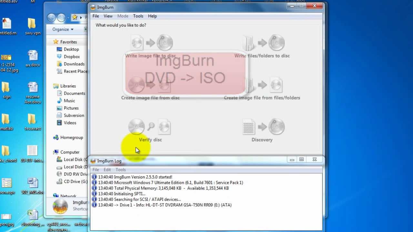Click log line Total Physical Memory
The width and height of the screenshot is (413, 232).
[x=163, y=188]
